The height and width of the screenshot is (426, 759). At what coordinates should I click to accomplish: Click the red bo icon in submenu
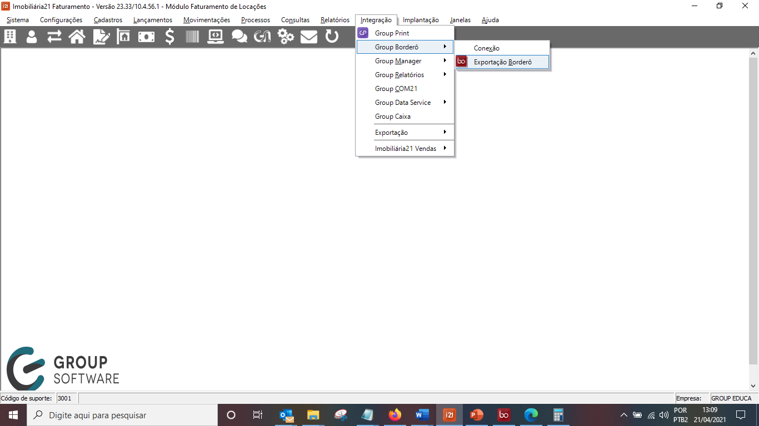pos(461,62)
